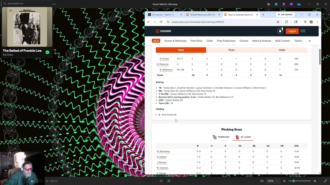
Task: Open M. Svanson pitcher link
Action: pos(162,168)
